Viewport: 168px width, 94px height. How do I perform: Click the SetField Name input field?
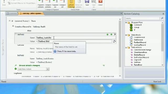pyautogui.click(x=76, y=38)
